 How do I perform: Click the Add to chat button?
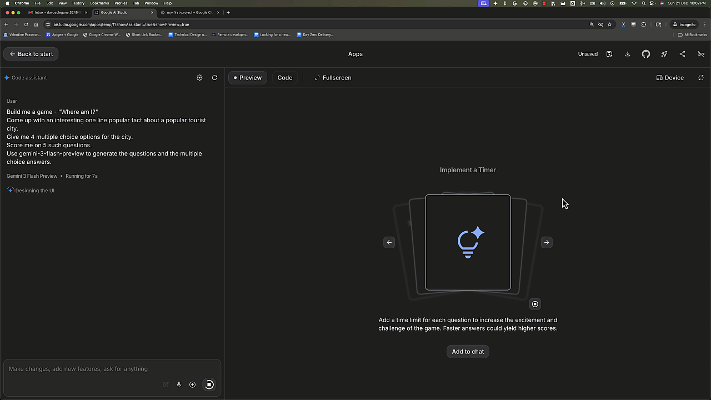point(468,352)
